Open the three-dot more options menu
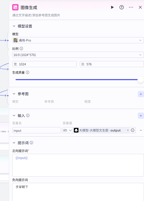This screenshot has height=201, width=144. (131, 7)
